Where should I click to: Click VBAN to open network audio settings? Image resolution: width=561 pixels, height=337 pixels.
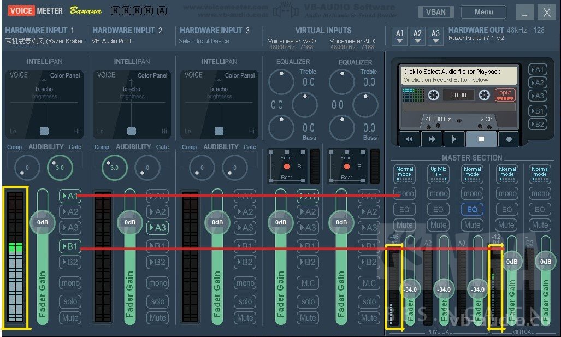pyautogui.click(x=436, y=11)
